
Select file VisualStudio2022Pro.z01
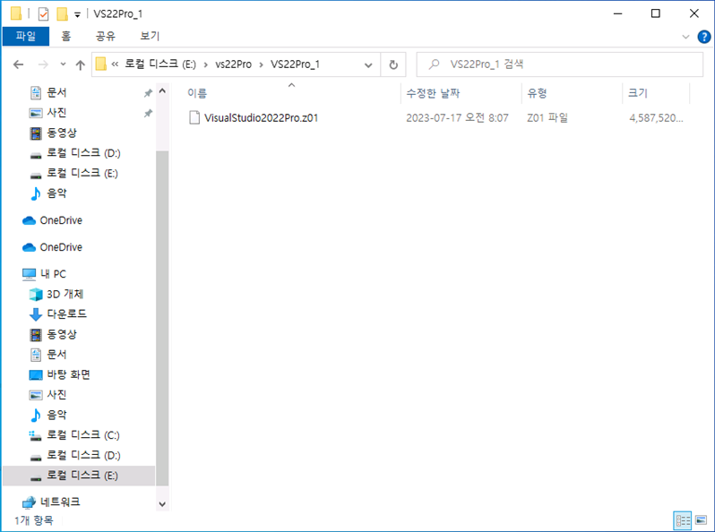pyautogui.click(x=261, y=117)
